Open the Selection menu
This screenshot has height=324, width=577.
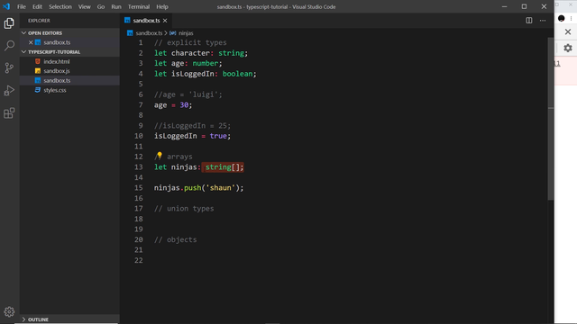click(x=60, y=6)
